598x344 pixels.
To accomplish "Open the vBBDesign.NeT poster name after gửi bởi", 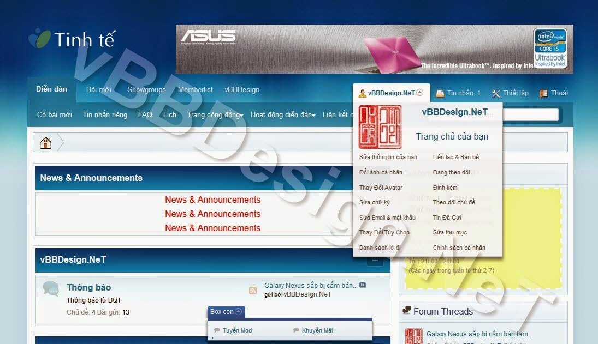I will (307, 294).
